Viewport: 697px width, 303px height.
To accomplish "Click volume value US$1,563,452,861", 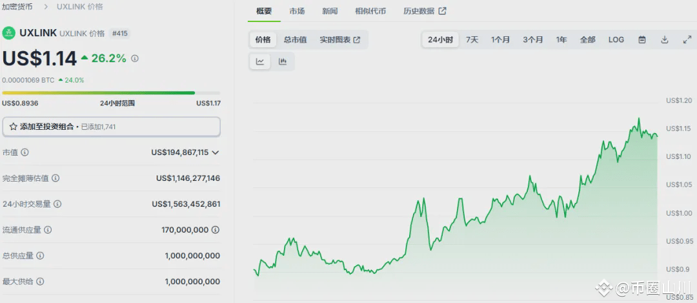I will 187,204.
